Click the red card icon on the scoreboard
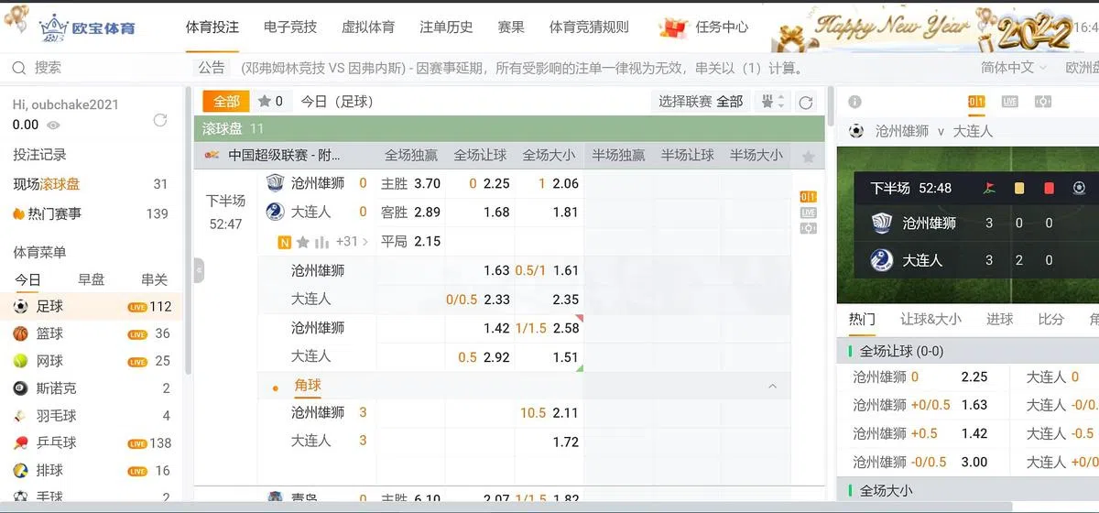The image size is (1099, 513). 1049,188
